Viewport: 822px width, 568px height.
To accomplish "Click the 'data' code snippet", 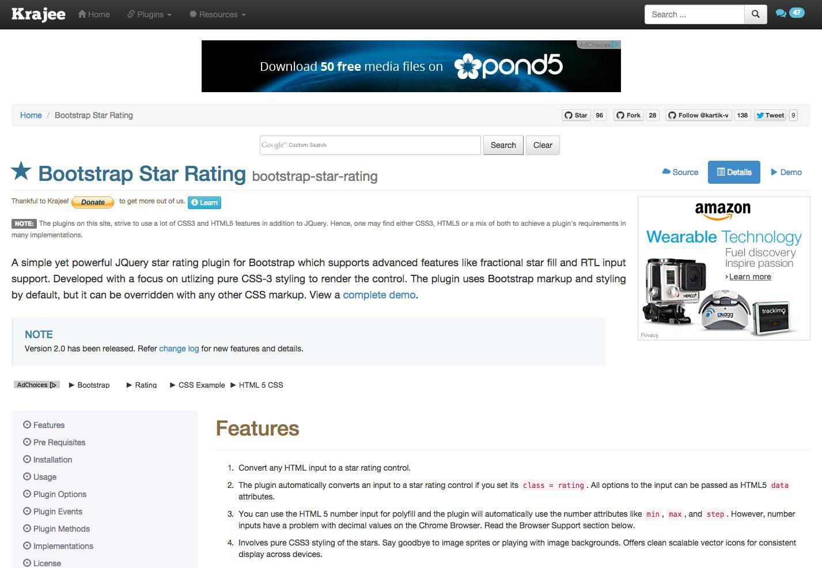I will point(779,486).
